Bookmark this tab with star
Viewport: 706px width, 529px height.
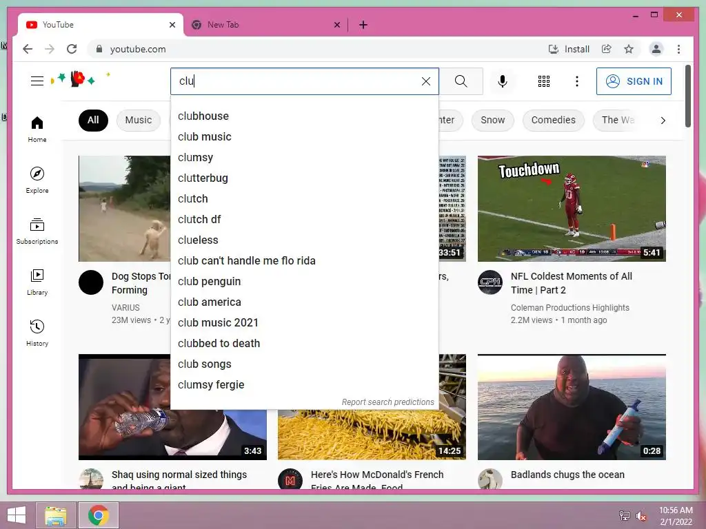coord(629,49)
